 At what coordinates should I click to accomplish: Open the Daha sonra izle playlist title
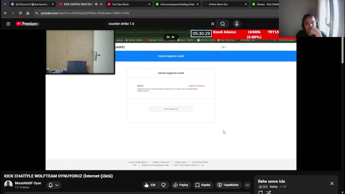[x=271, y=181]
